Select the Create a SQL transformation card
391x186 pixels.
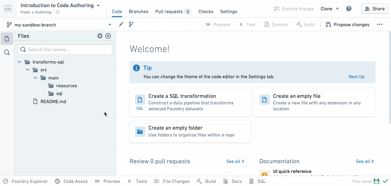tap(190, 103)
